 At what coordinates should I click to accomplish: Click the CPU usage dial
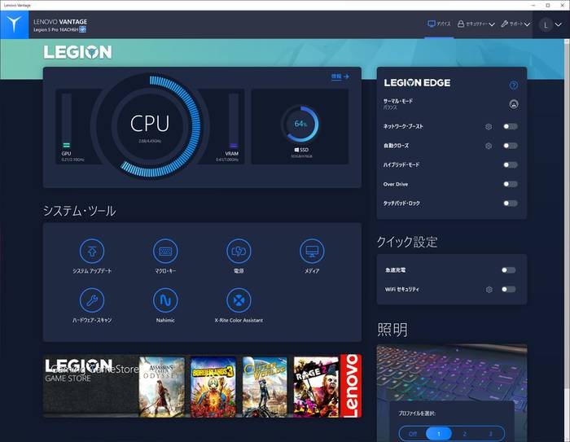tap(150, 126)
